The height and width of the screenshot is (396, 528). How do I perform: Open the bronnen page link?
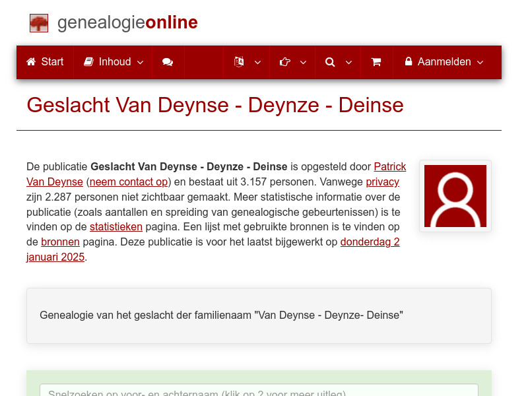coord(60,242)
